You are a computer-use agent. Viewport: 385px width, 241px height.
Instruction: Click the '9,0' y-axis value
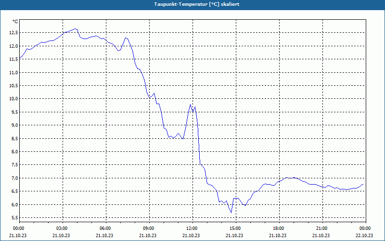tap(15, 125)
